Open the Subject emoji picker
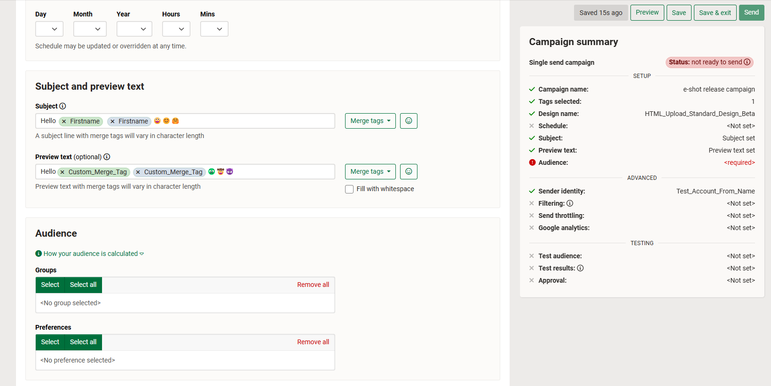 [409, 121]
